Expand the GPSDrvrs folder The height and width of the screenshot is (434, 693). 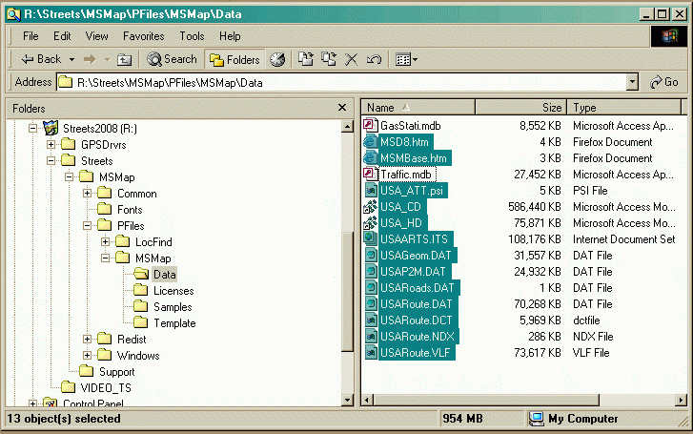[51, 145]
